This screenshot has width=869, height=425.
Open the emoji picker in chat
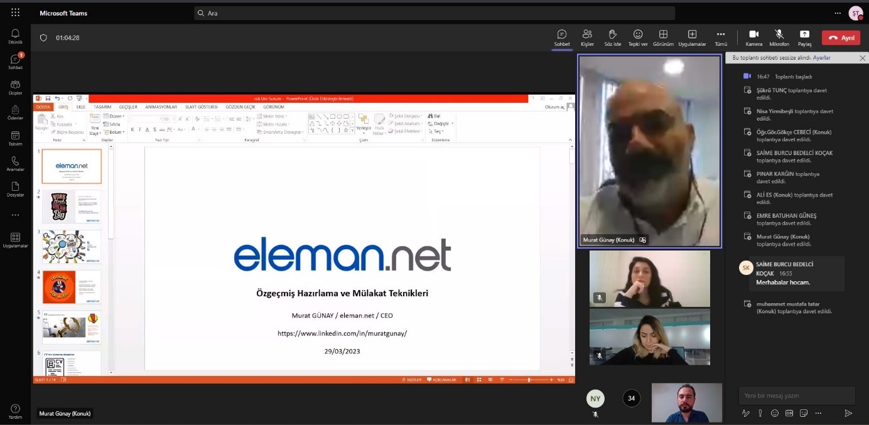(x=775, y=413)
